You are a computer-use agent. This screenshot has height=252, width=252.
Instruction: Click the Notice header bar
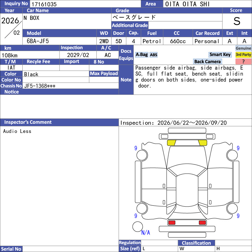[x=59, y=92]
